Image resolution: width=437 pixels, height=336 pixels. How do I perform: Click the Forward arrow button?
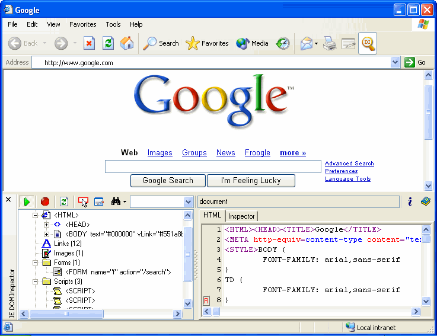pyautogui.click(x=61, y=43)
